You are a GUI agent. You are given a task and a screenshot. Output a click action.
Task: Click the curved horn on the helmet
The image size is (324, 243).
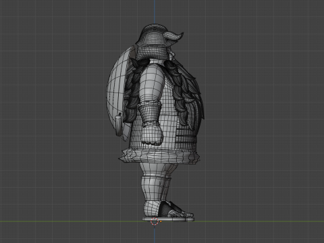[173, 36]
